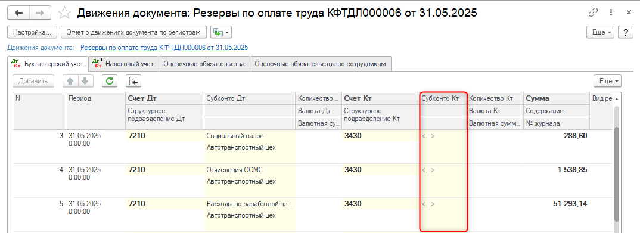Click Субконто Кт <...> in row 4
The height and width of the screenshot is (233, 640).
[443, 170]
